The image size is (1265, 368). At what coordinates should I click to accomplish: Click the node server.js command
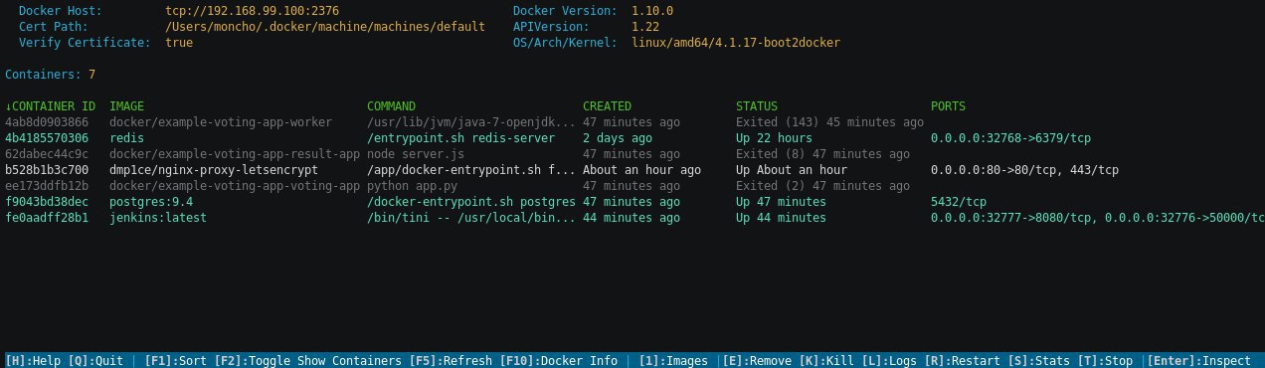point(416,154)
